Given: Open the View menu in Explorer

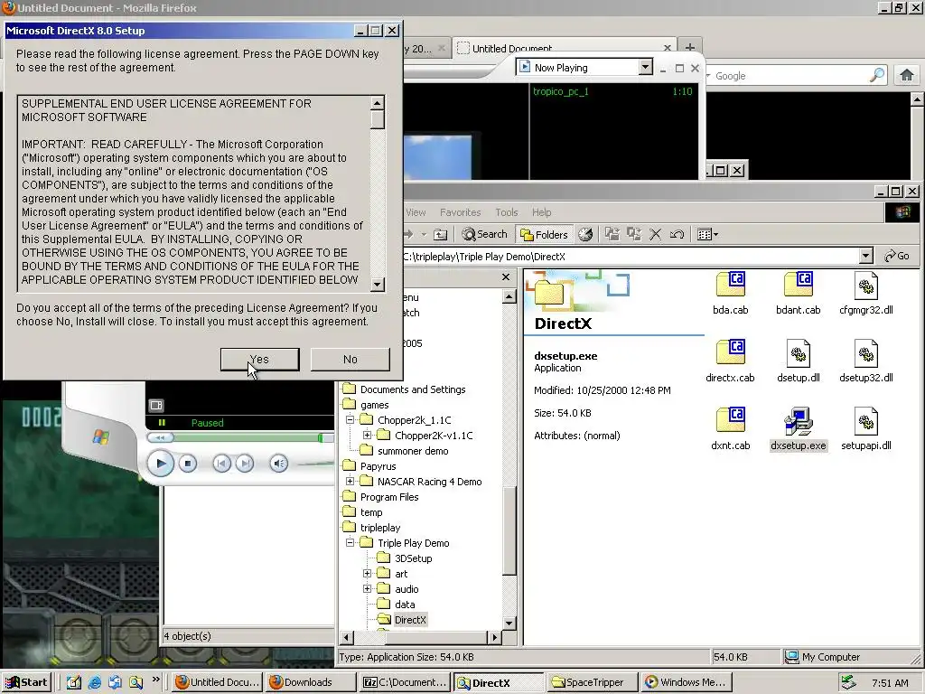Looking at the screenshot, I should (x=416, y=212).
